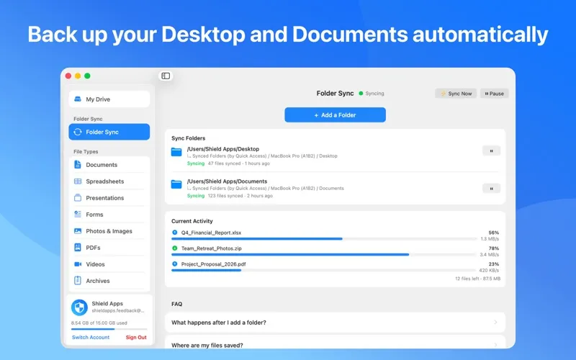This screenshot has width=576, height=360.
Task: Select /Users/Shield Apps/Documents path text
Action: pos(227,181)
